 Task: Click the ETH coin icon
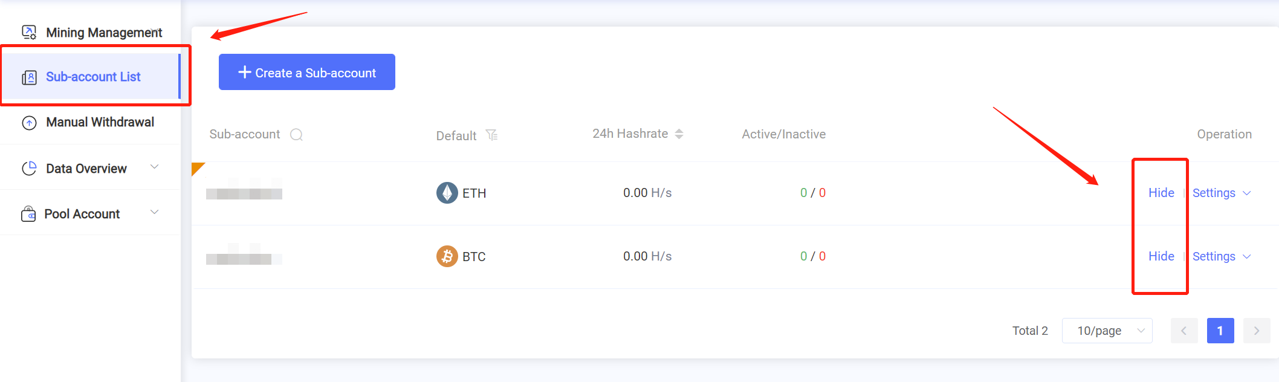[447, 193]
